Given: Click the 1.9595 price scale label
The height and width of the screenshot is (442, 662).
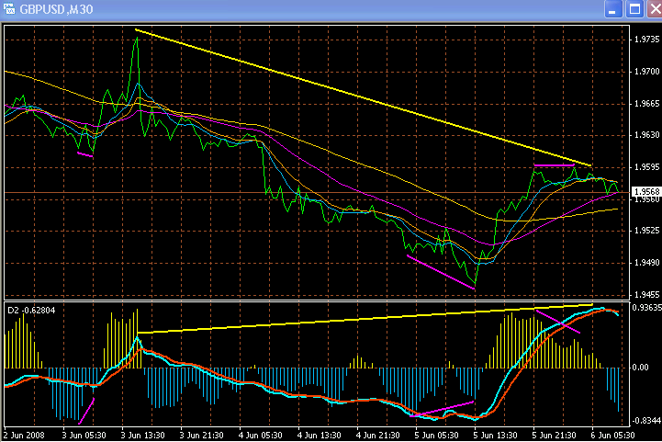Looking at the screenshot, I should (x=646, y=167).
